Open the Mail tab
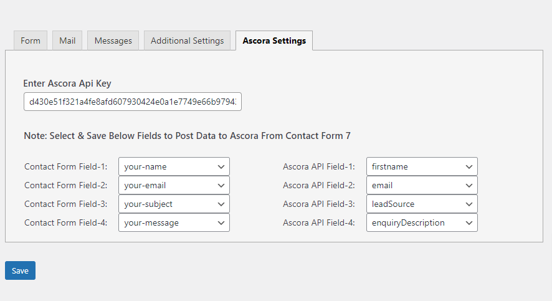 point(67,41)
